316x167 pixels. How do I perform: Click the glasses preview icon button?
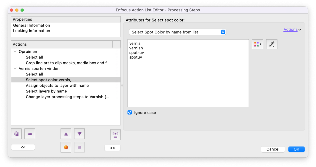pos(115,135)
